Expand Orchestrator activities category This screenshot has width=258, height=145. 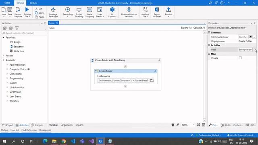[7, 74]
